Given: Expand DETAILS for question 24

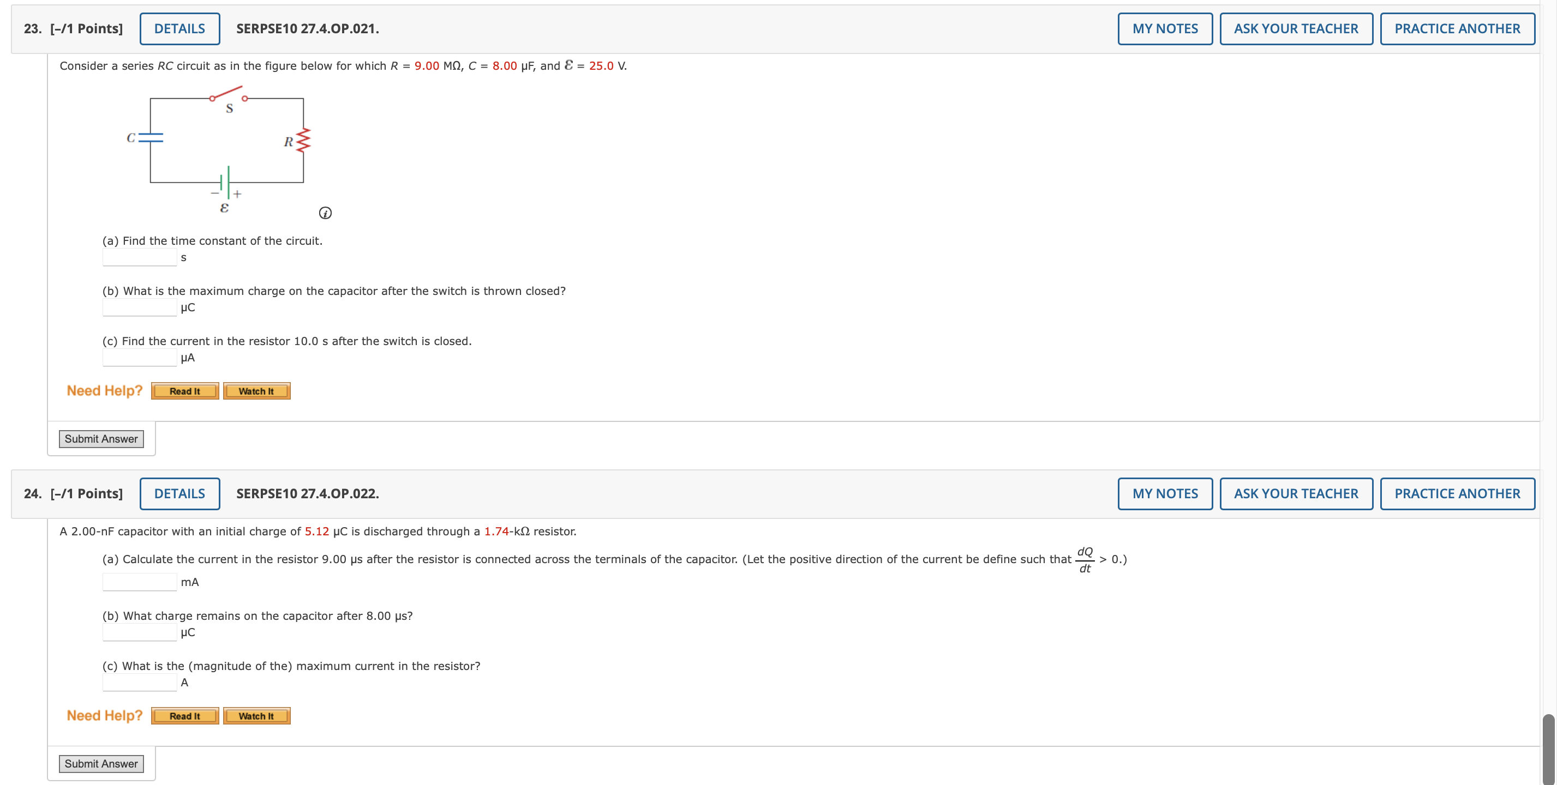Looking at the screenshot, I should coord(179,493).
